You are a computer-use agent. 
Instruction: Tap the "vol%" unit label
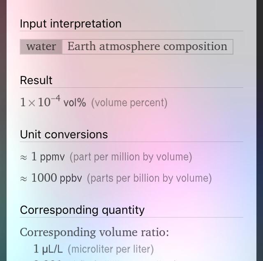click(x=74, y=103)
